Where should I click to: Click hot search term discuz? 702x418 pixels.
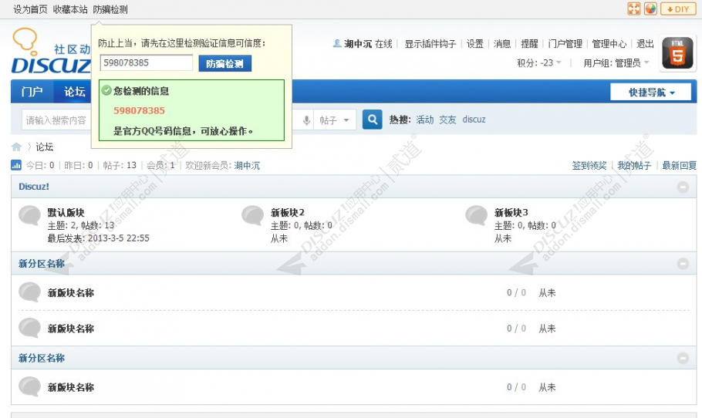474,120
